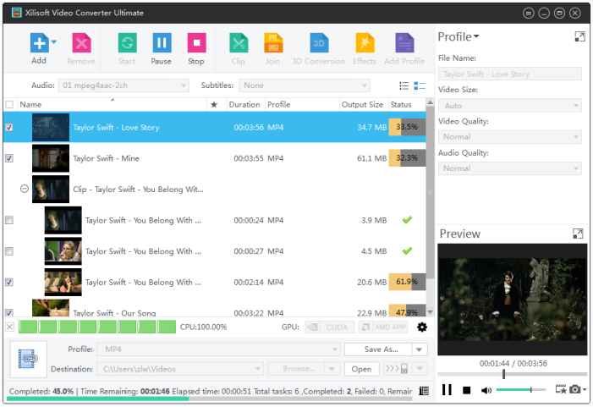Uncheck the Taylor Swift - Love Story checkbox

point(9,127)
